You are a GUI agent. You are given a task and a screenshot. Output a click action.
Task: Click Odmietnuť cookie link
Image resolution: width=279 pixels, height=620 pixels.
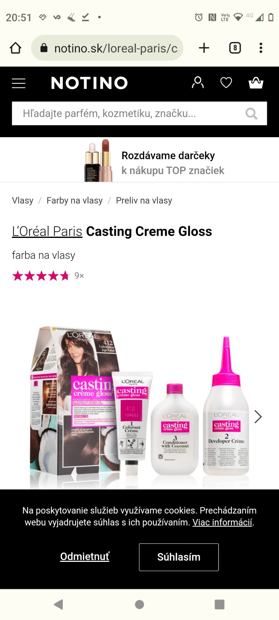coord(84,556)
